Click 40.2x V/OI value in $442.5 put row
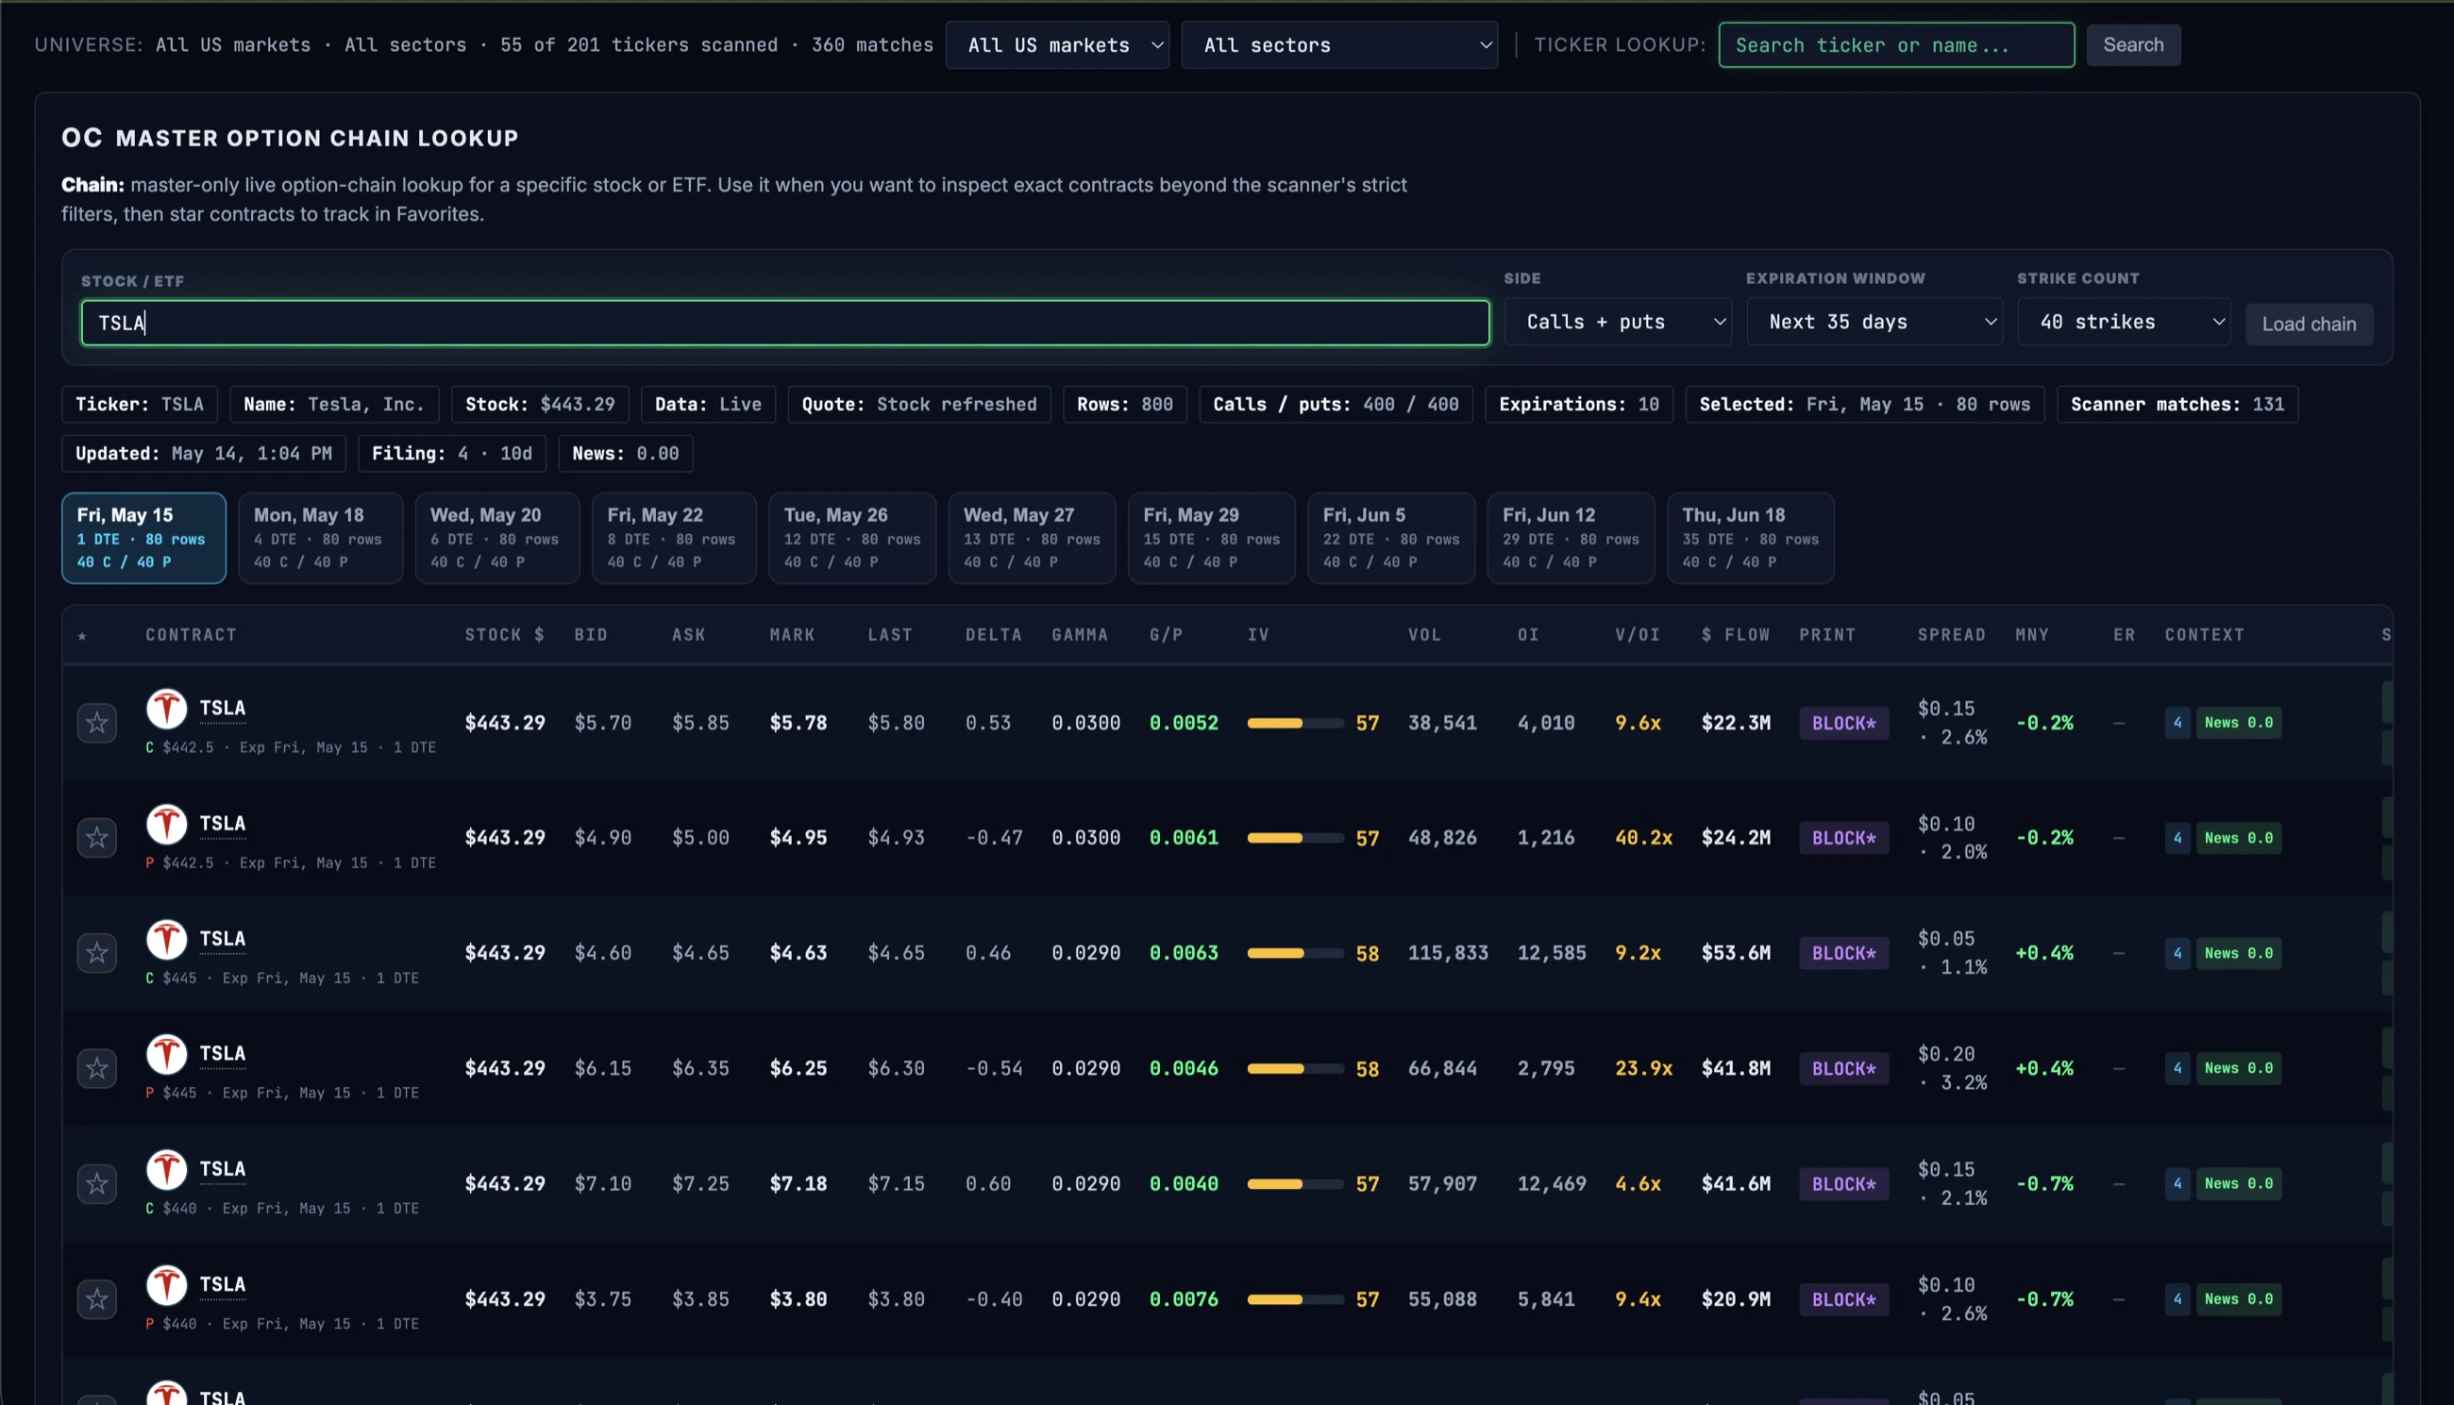Image resolution: width=2454 pixels, height=1405 pixels. (x=1643, y=838)
